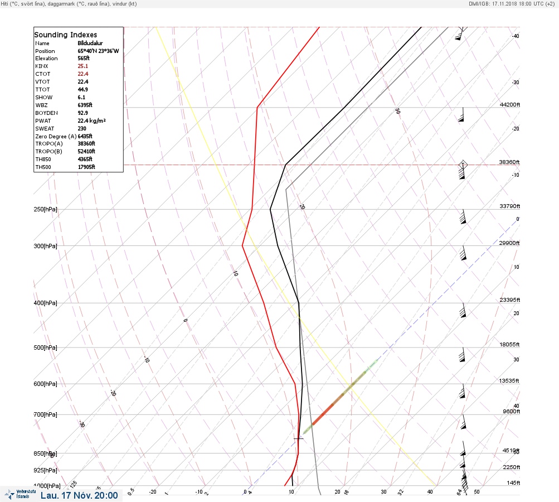
Task: Click the 'TROPO(A)' row label
Action: pyautogui.click(x=49, y=143)
